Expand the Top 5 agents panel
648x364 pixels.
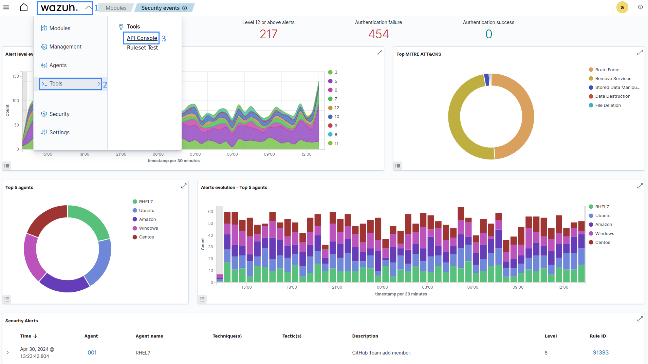click(x=184, y=186)
